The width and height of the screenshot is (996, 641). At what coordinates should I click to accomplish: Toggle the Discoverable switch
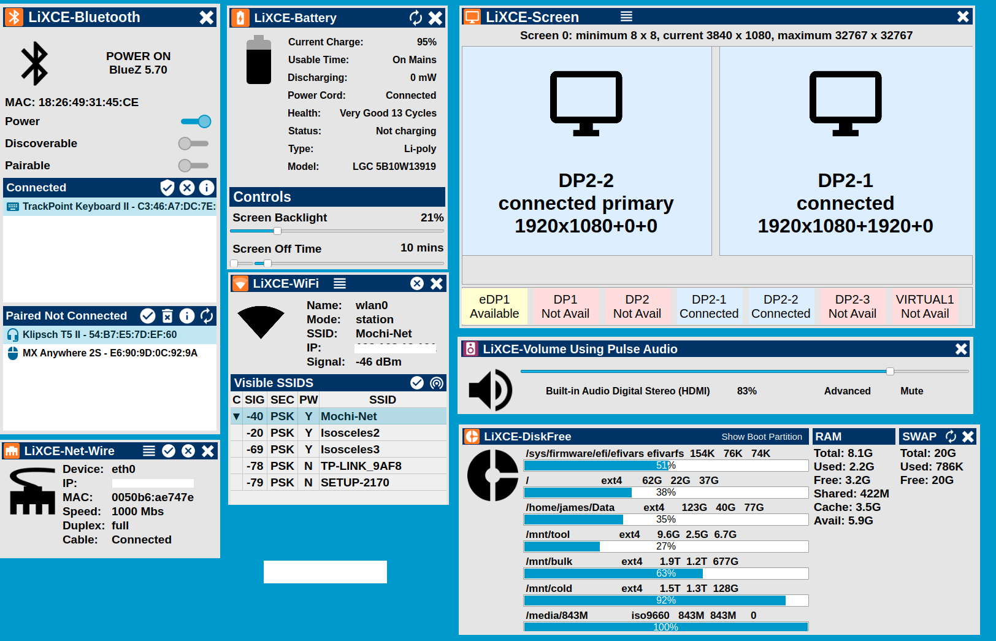point(194,144)
